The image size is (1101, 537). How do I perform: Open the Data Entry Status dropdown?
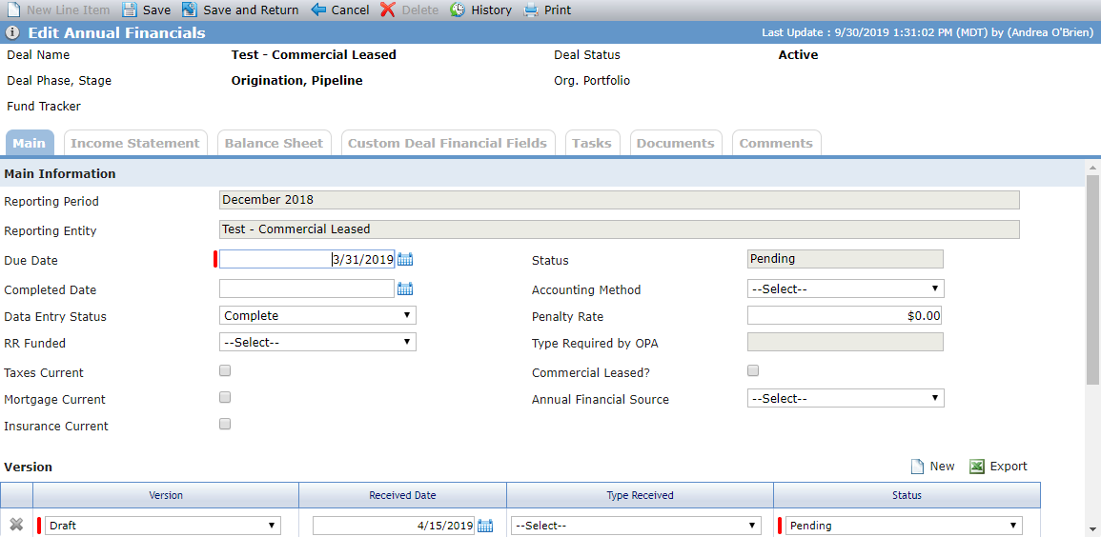click(317, 315)
